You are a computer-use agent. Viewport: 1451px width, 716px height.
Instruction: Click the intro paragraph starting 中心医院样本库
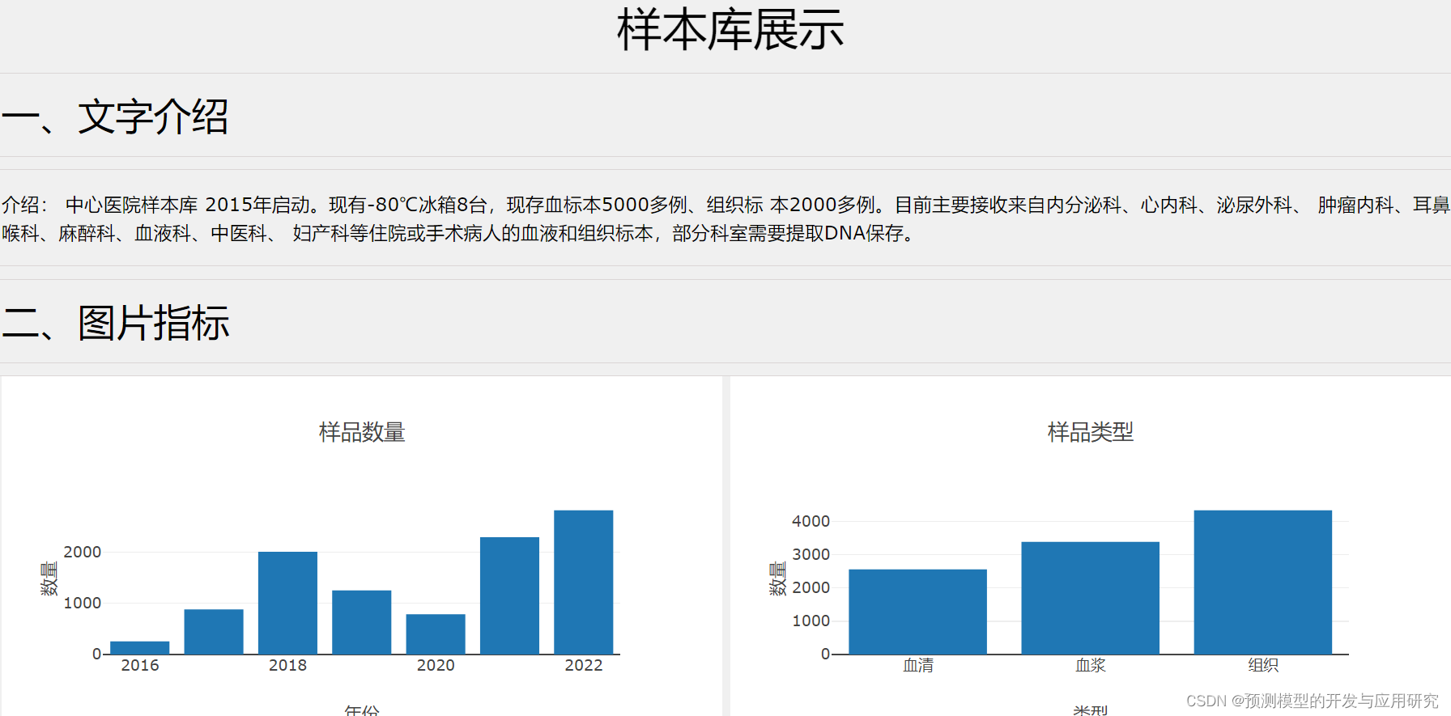(x=725, y=219)
